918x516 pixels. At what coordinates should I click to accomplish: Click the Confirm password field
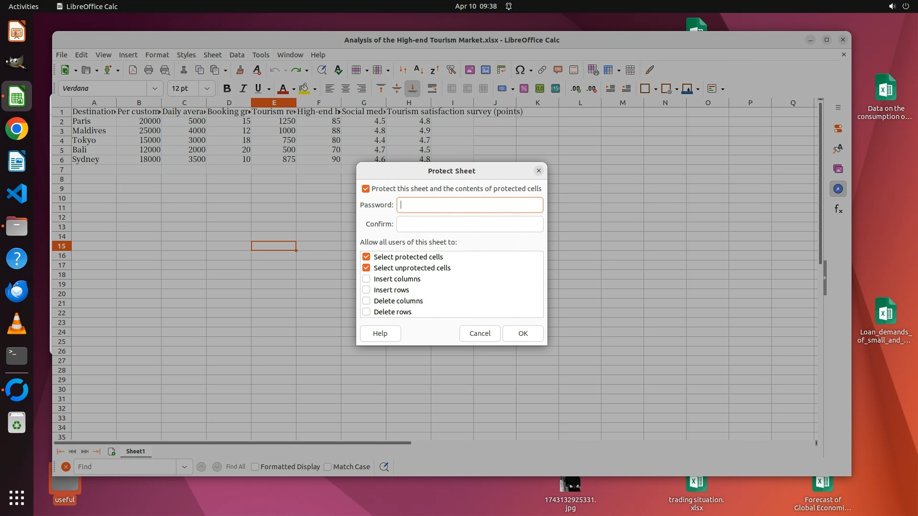470,224
